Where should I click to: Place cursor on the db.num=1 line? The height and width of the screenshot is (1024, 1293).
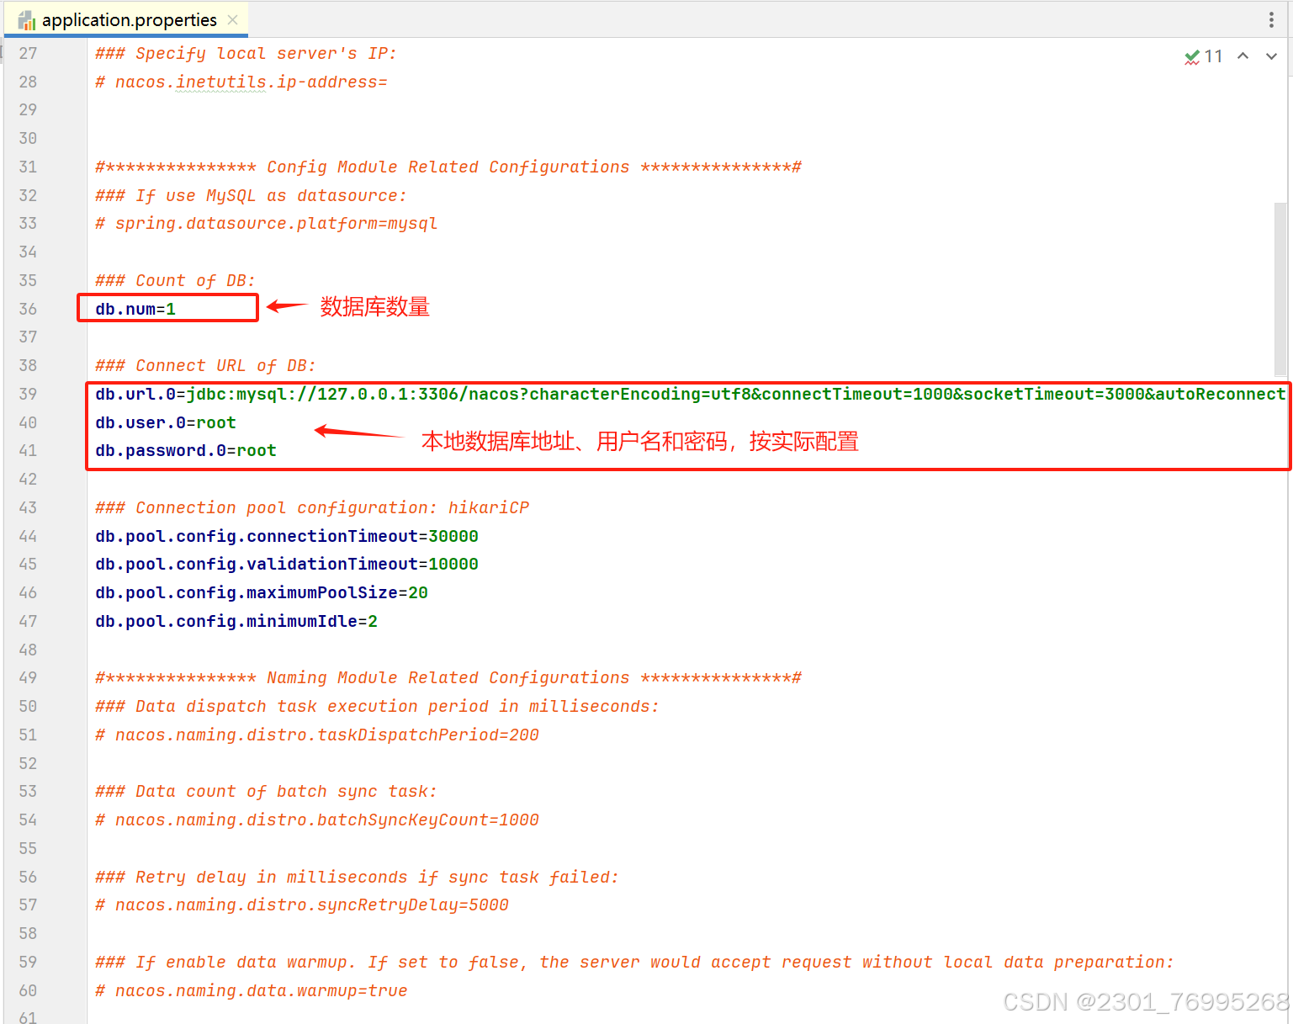(x=135, y=309)
